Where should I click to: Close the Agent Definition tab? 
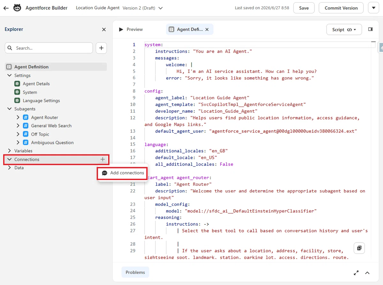pos(207,29)
